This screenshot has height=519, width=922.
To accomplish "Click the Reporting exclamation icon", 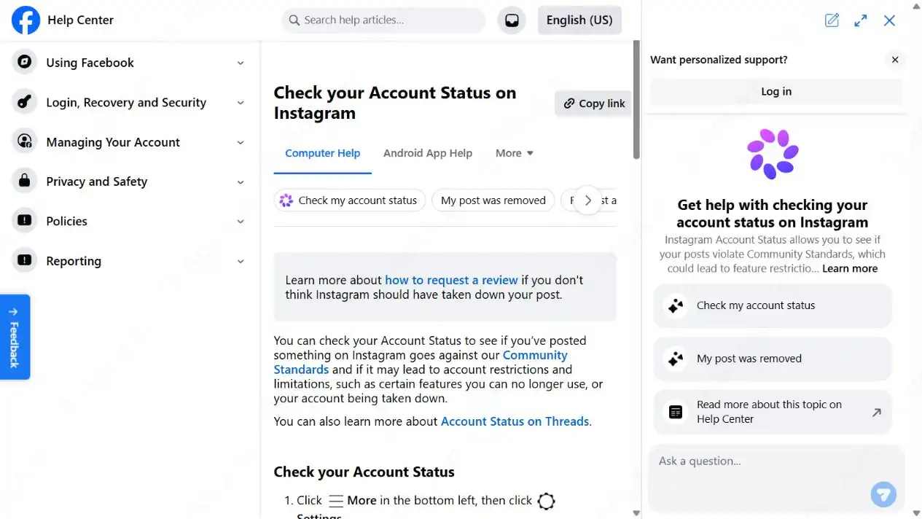I will tap(25, 260).
